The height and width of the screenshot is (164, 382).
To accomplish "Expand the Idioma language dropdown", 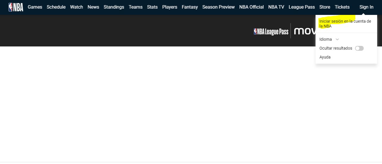I will tap(326, 40).
